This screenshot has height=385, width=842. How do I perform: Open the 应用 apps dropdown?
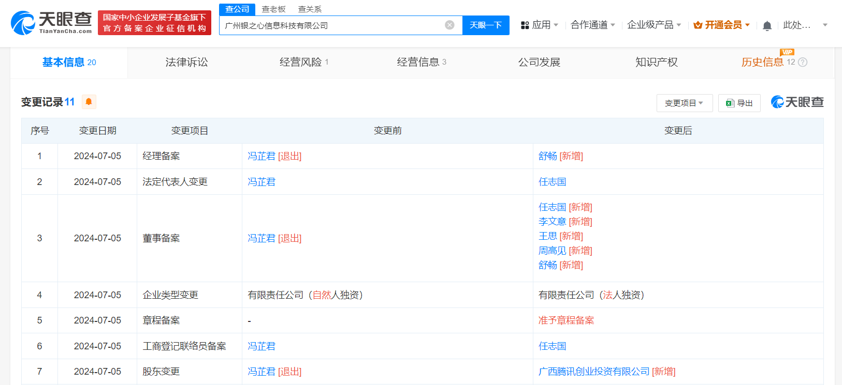tap(540, 25)
